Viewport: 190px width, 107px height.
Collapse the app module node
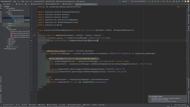[x=3, y=7]
